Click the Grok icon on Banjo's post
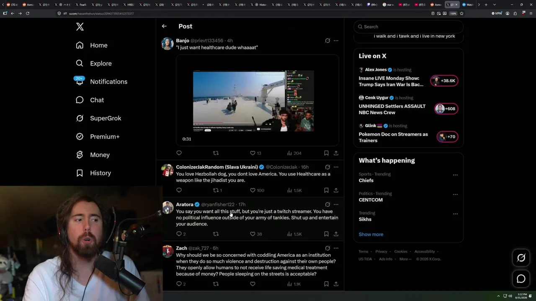This screenshot has width=536, height=301. [327, 41]
